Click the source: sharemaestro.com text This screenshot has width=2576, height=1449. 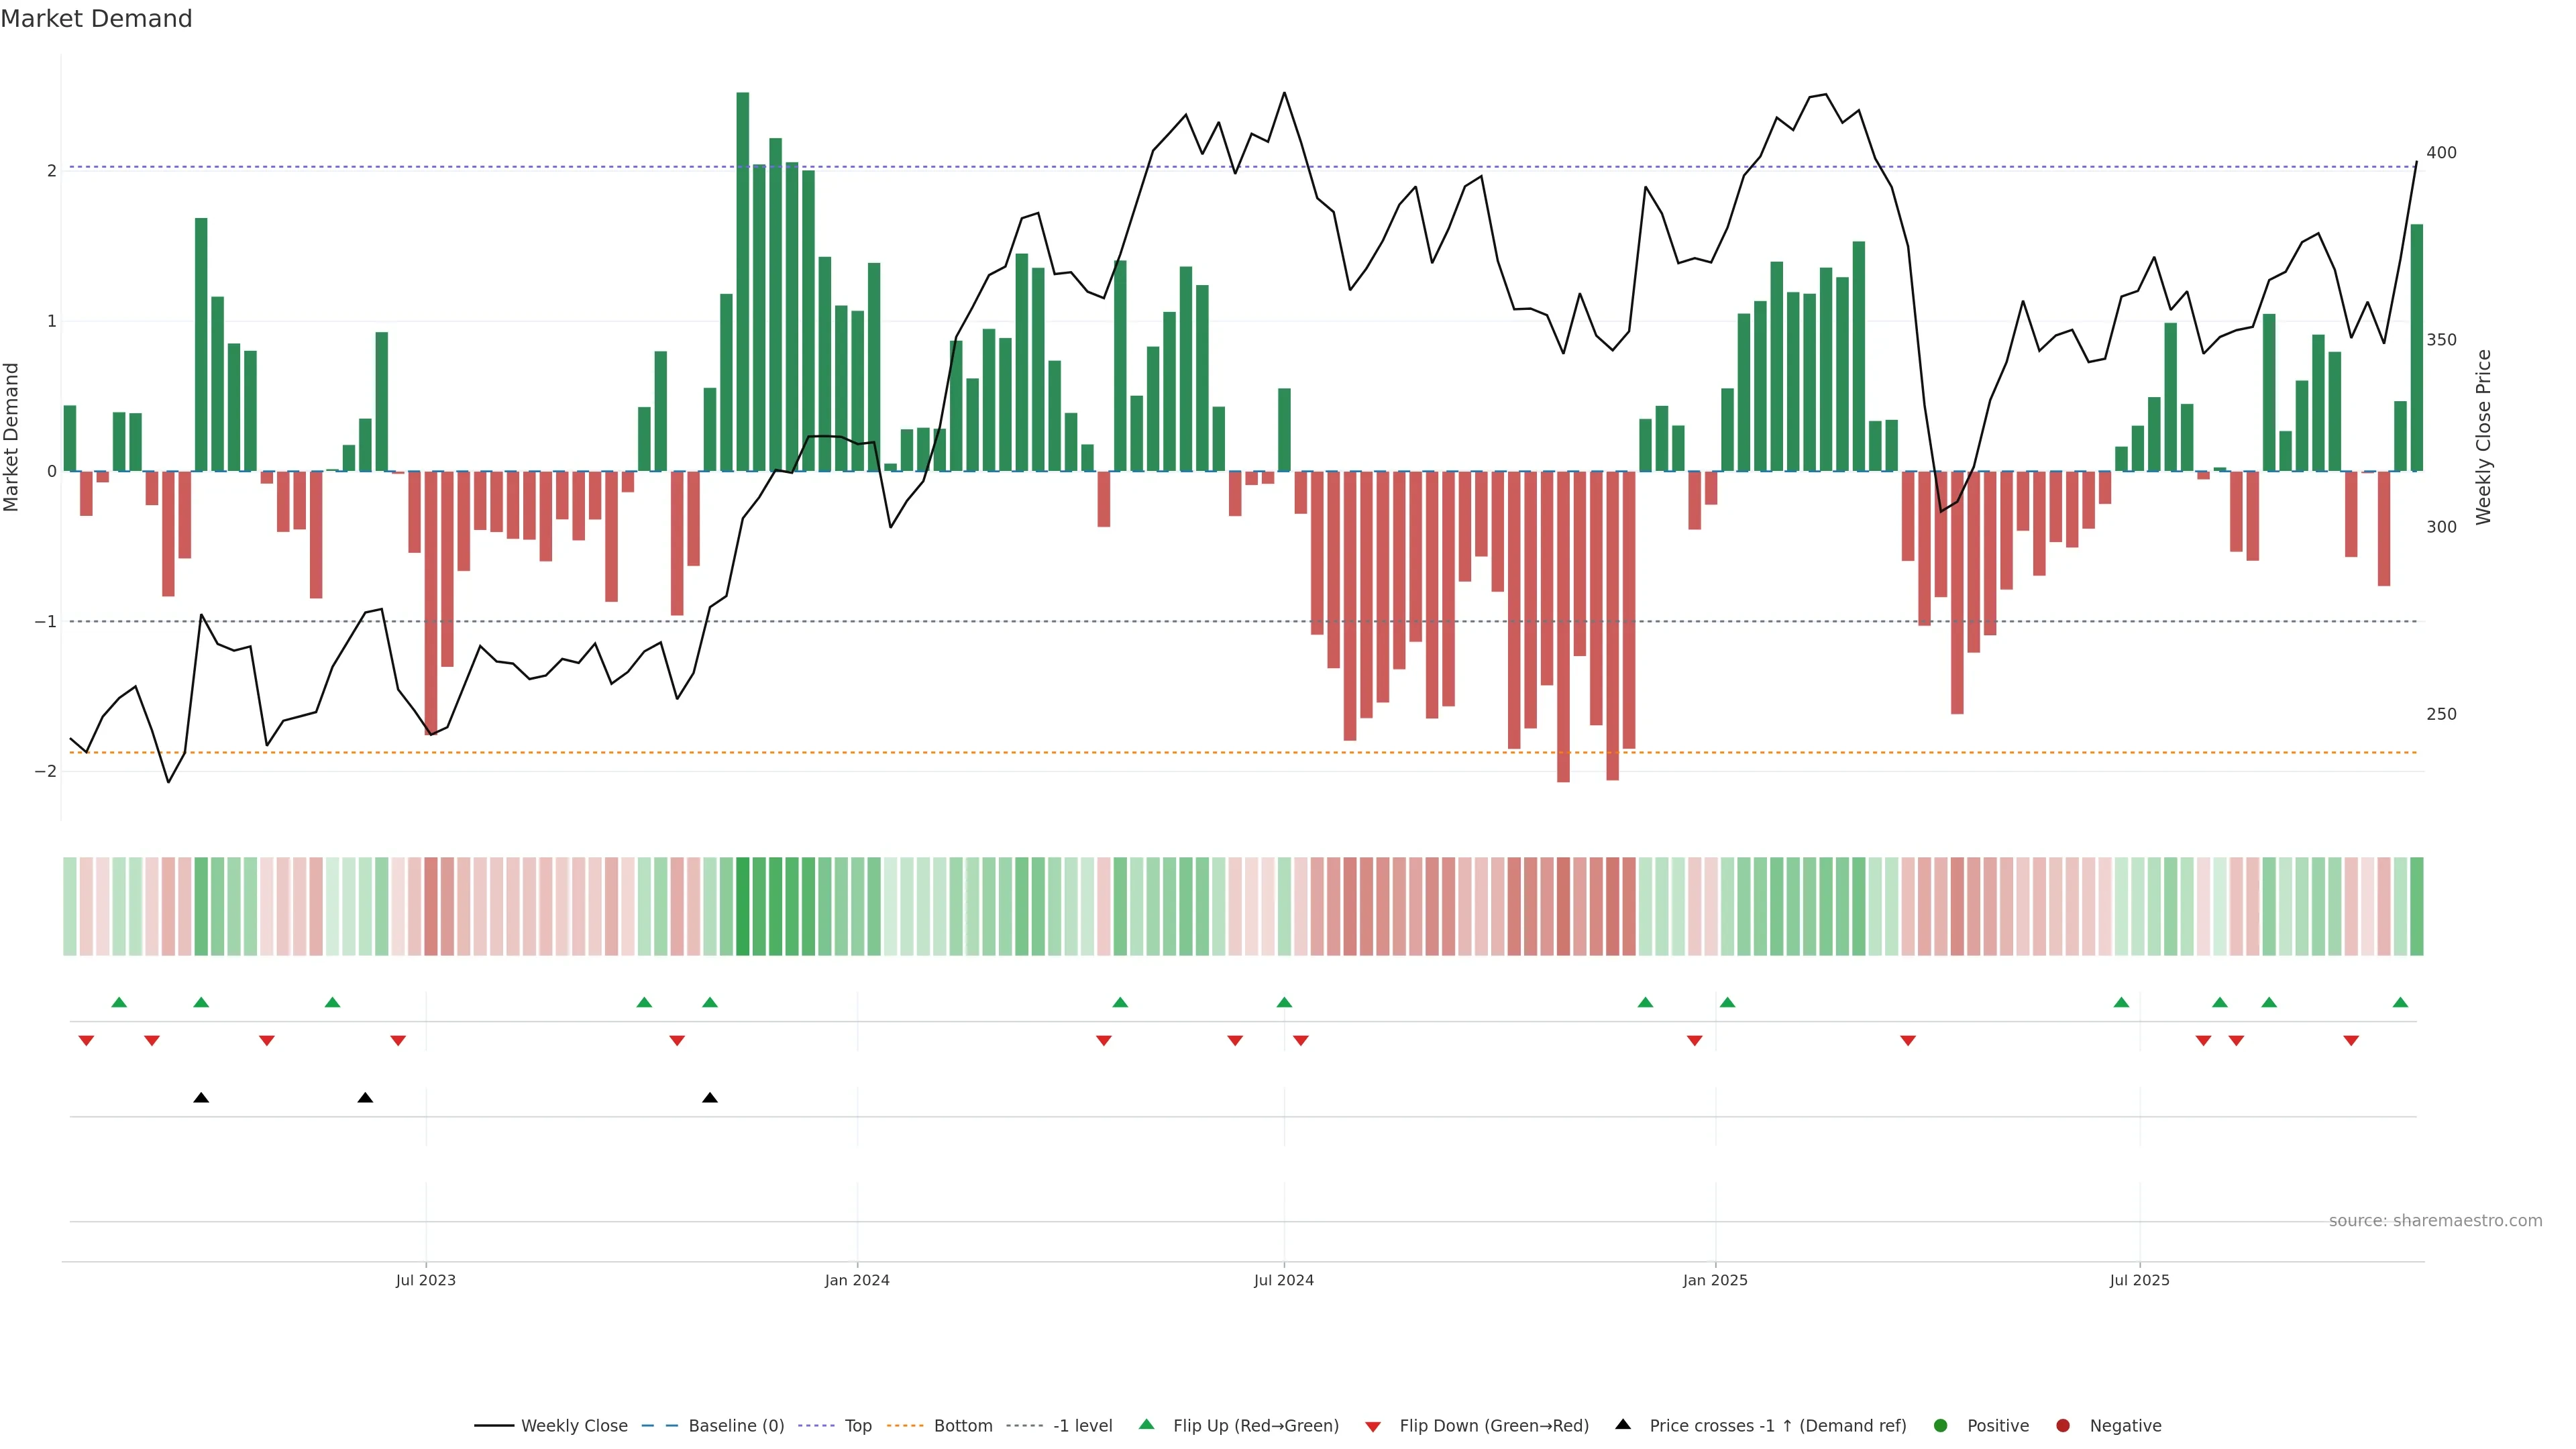[2435, 1220]
